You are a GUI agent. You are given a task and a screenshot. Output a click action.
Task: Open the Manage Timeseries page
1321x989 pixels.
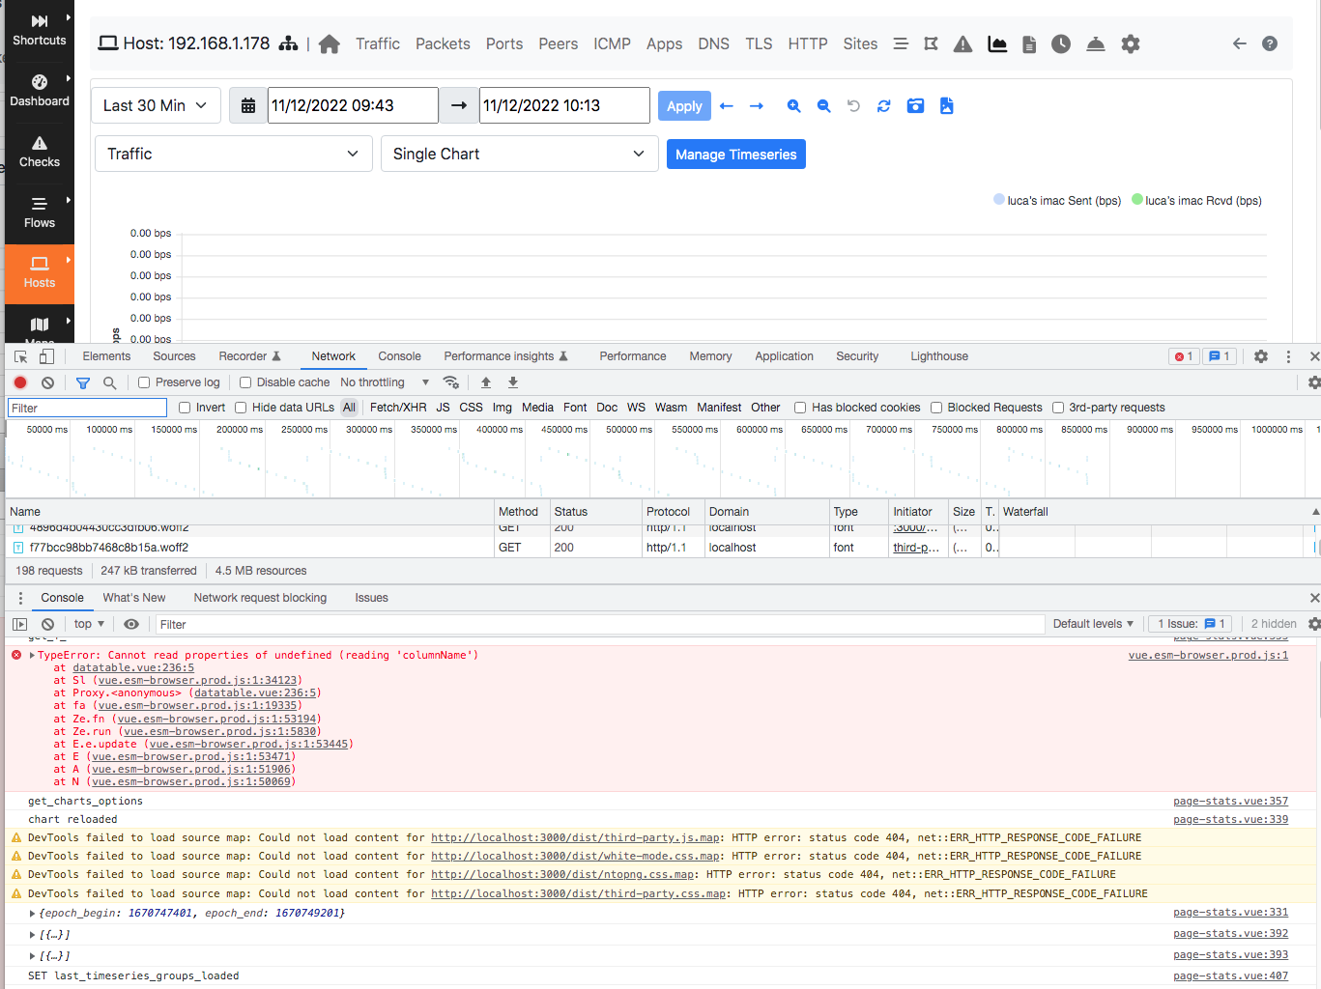click(735, 154)
